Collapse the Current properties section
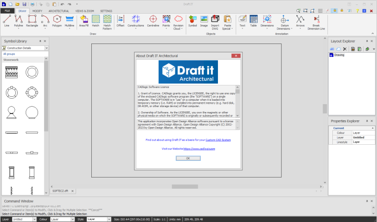Screen dimensions: 377x222 coord(373,128)
